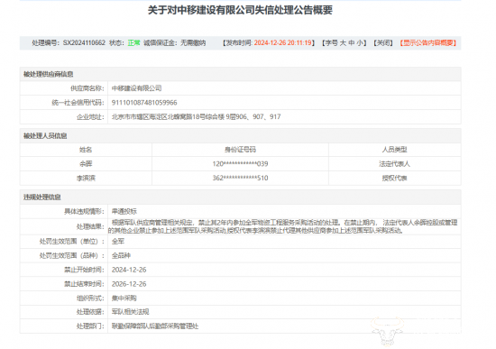Click the 处理结果 paragraph starting with 根据军队供应商管理相关规定
The height and width of the screenshot is (349, 496).
(x=283, y=226)
